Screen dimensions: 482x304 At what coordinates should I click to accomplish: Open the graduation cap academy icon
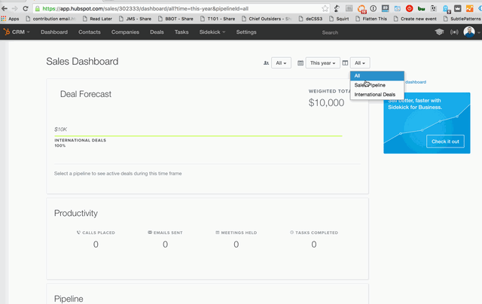(439, 32)
